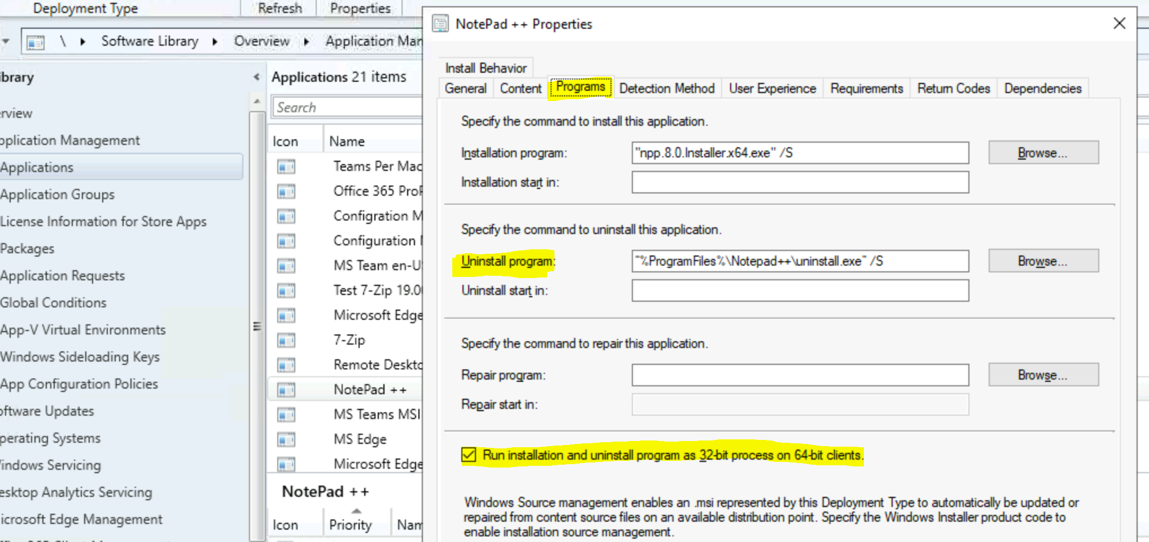The height and width of the screenshot is (542, 1149).
Task: Click the NotePad ++ Properties dialog title icon
Action: point(440,24)
